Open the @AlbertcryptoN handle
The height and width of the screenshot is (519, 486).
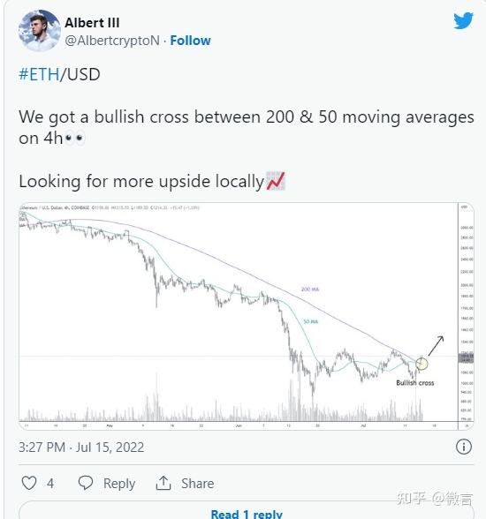pos(112,41)
